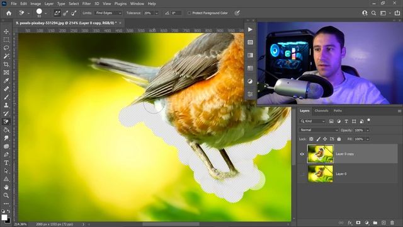
Task: Select the Pen tool
Action: tap(6, 154)
